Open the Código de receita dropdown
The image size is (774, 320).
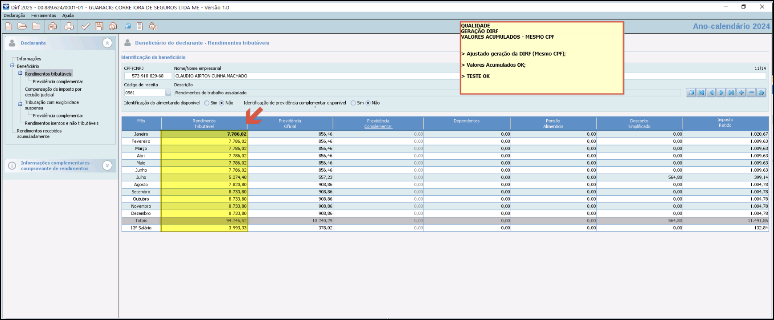tap(168, 93)
